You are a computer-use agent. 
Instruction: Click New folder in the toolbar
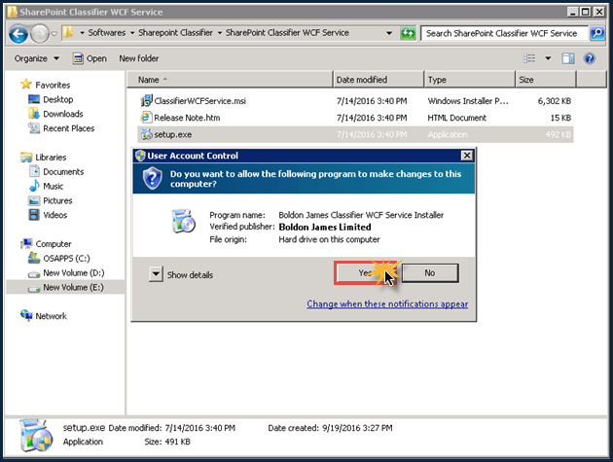coord(139,58)
